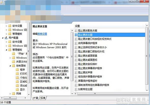Click the policy icon beside 屏幕保护程序超时
Viewport: 150px width, 105px height.
pos(76,81)
